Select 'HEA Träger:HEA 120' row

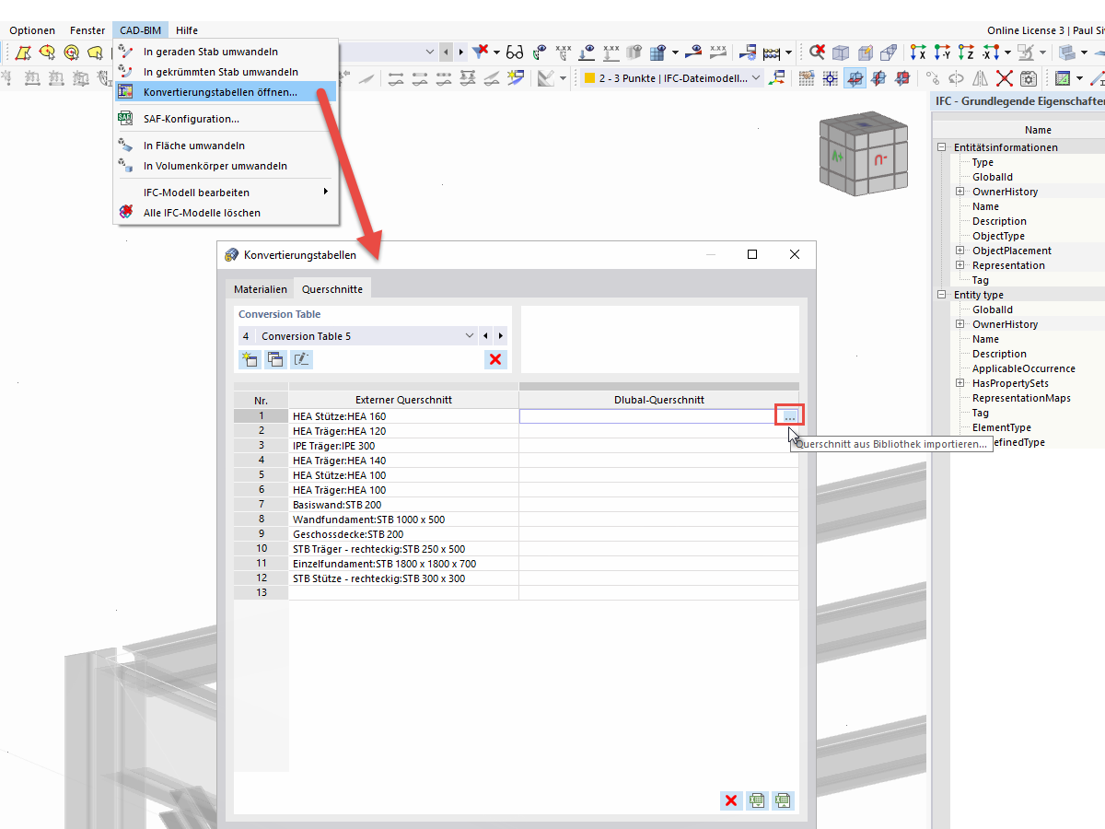403,431
